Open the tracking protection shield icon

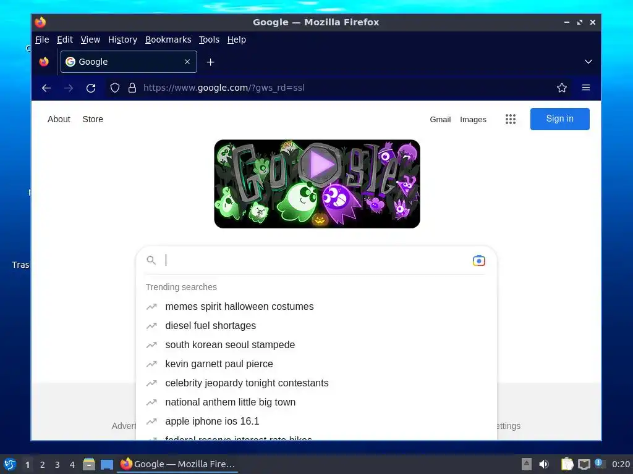click(115, 88)
